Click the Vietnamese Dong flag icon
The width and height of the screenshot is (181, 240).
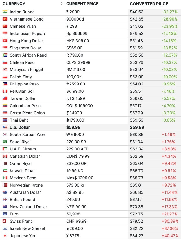point(5,19)
